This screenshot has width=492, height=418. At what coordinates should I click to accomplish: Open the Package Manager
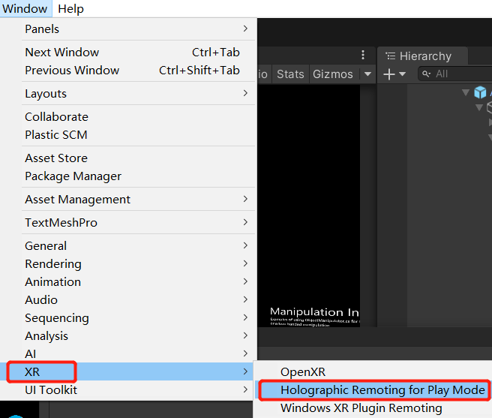click(x=73, y=176)
